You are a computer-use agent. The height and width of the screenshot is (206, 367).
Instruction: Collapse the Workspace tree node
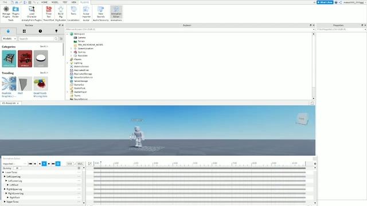pos(68,34)
